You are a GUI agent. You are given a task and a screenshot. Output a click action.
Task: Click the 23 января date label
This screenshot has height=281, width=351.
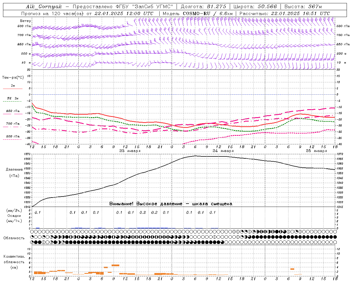click(130, 151)
